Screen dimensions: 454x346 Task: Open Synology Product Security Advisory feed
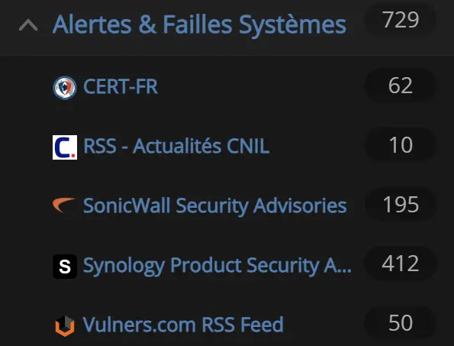pyautogui.click(x=217, y=266)
